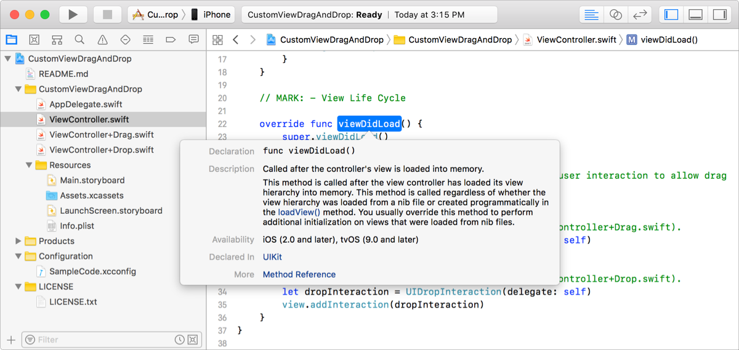Switch to the Assistant editor
Viewport: 739px width, 350px height.
[x=615, y=15]
